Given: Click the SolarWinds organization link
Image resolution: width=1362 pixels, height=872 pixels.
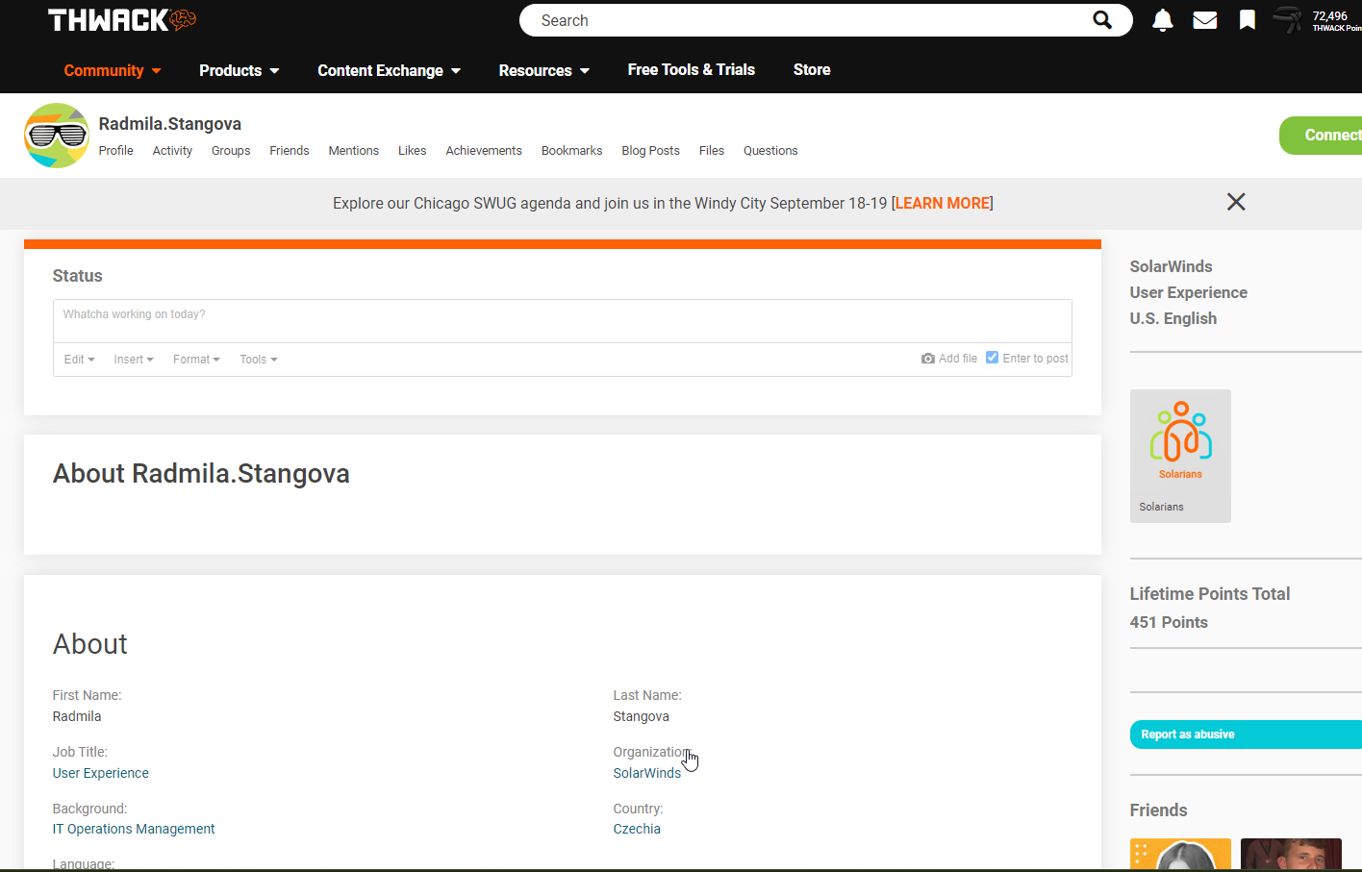Looking at the screenshot, I should 647,773.
